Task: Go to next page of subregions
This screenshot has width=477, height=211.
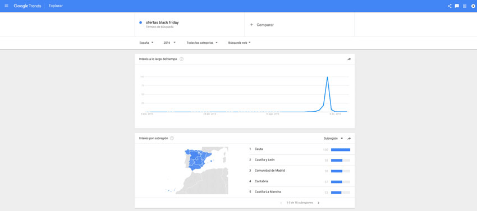Action: tap(319, 203)
